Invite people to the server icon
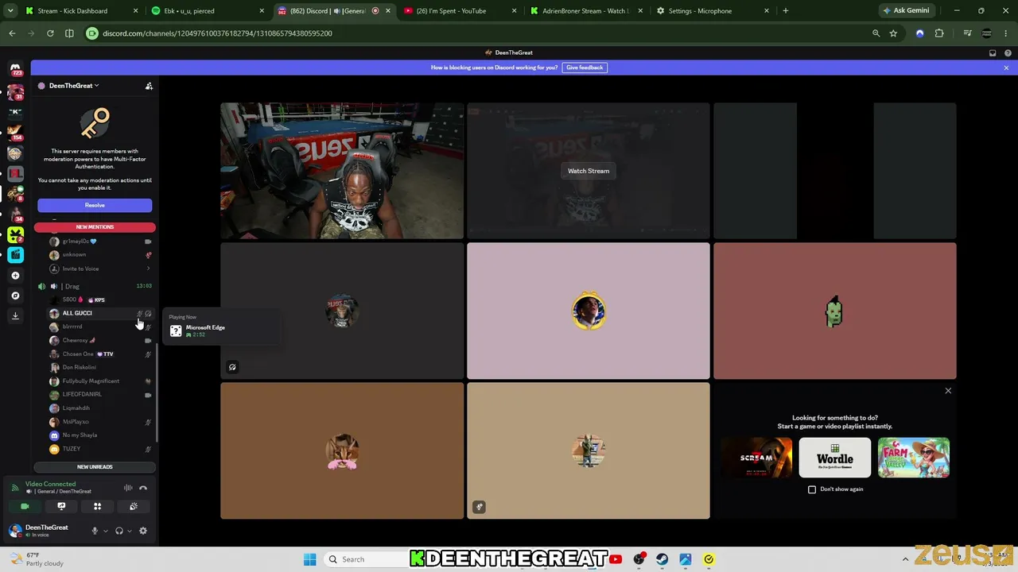Image resolution: width=1018 pixels, height=572 pixels. coord(149,86)
